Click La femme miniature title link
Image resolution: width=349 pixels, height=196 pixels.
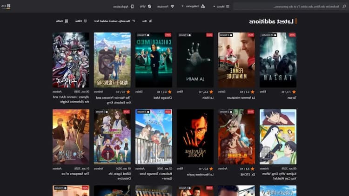tap(241, 98)
